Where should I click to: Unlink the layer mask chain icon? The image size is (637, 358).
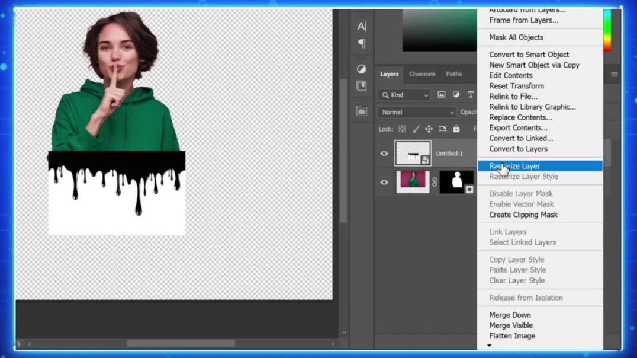(x=435, y=182)
